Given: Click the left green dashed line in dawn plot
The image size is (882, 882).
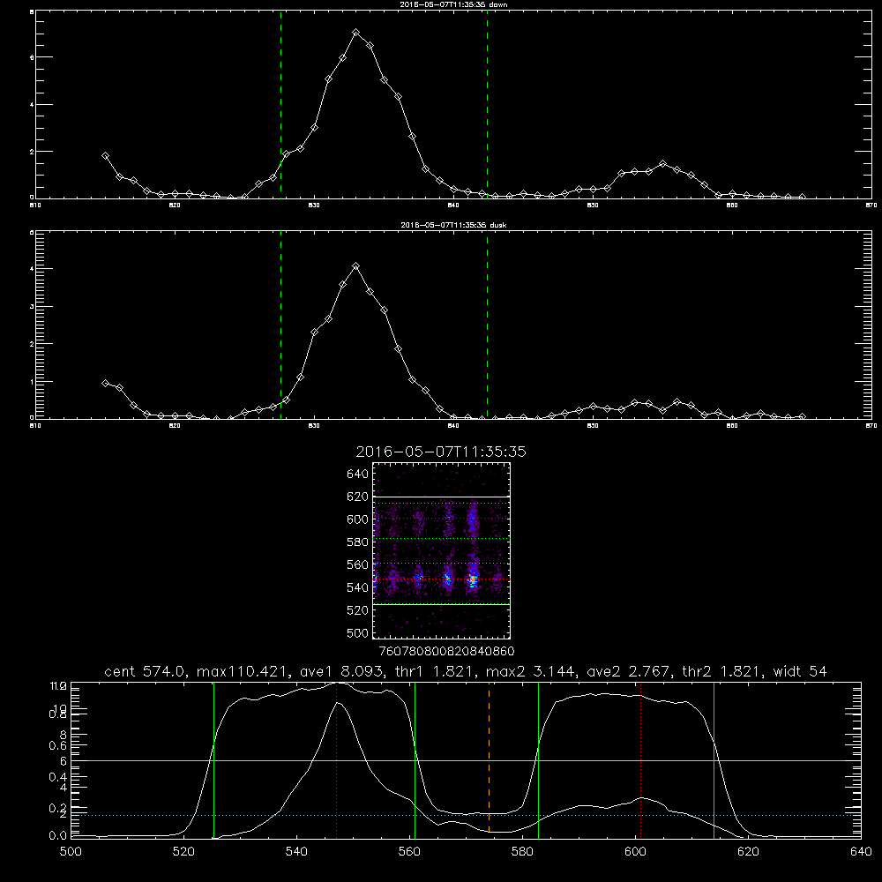Looking at the screenshot, I should 280,104.
